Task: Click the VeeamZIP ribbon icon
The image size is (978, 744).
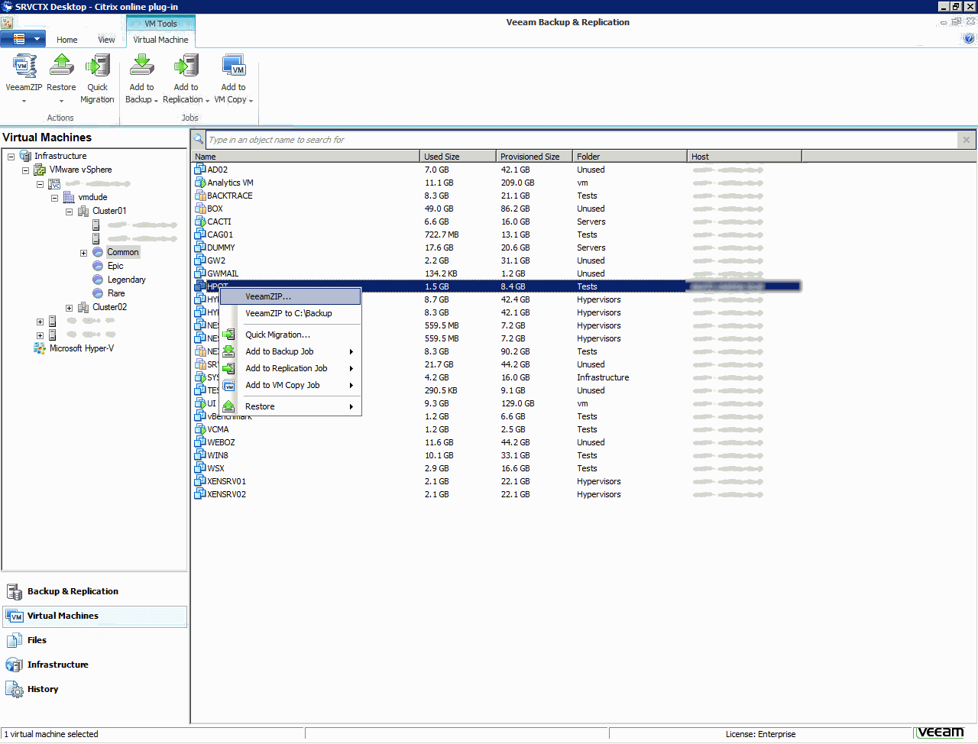Action: (24, 67)
